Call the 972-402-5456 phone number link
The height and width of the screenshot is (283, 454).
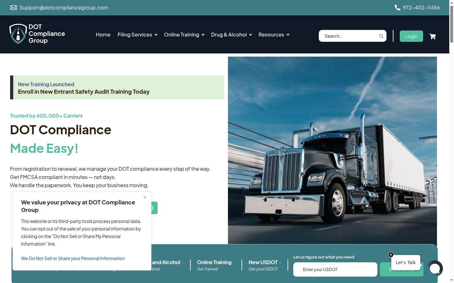click(x=421, y=8)
